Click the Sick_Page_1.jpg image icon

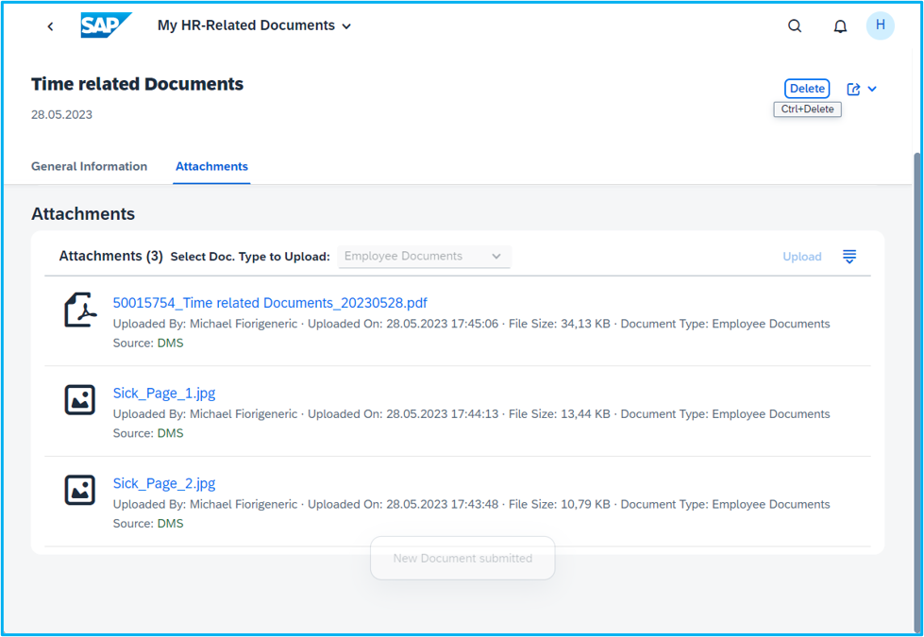click(80, 400)
